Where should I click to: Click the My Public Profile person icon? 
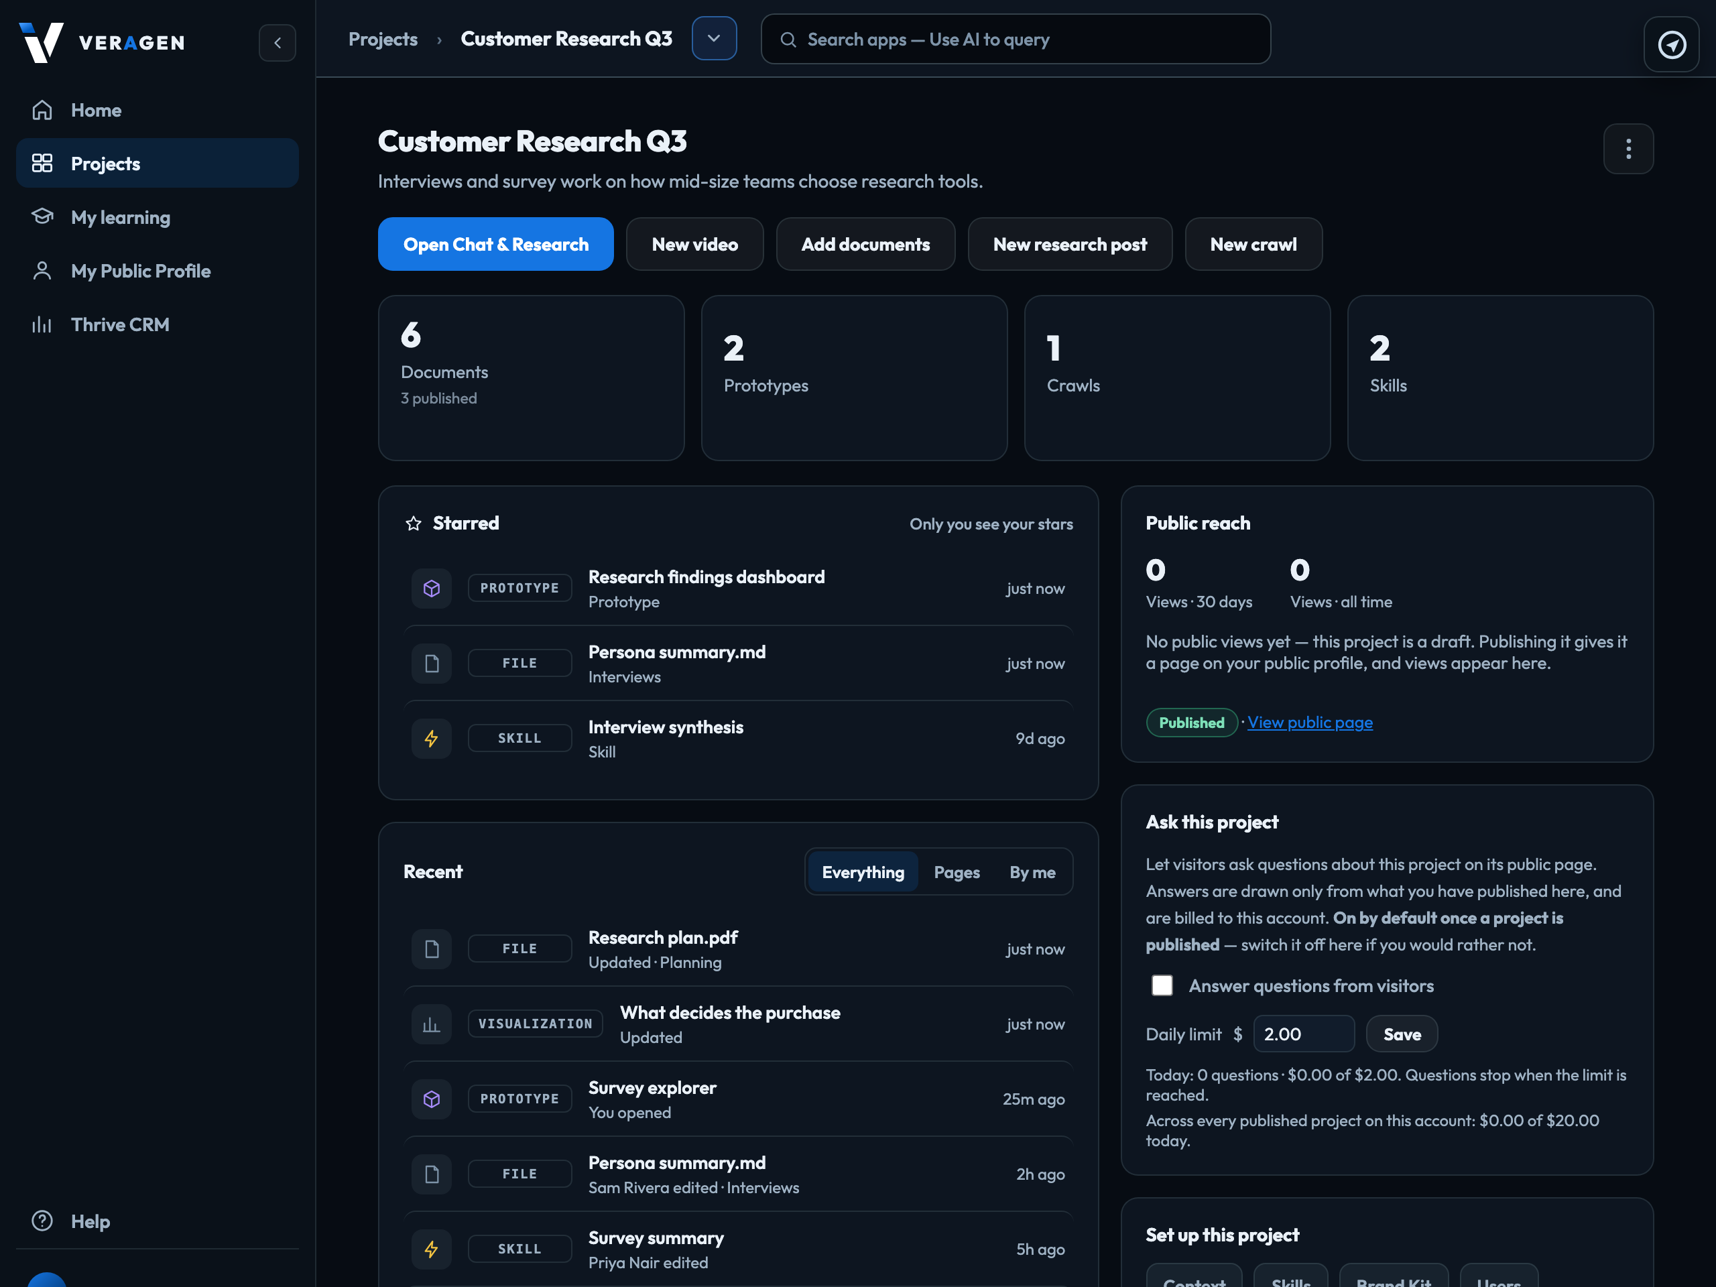(x=42, y=270)
